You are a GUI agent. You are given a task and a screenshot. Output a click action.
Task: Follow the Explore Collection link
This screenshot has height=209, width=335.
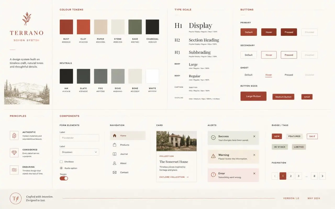point(174,177)
